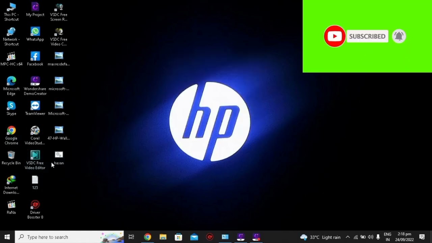
Task: Launch WhatsApp from the desktop
Action: (x=35, y=34)
